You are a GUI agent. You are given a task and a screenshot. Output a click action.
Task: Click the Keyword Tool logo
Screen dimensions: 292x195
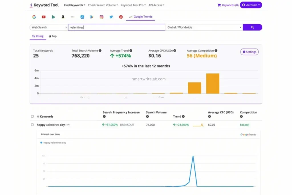point(44,5)
